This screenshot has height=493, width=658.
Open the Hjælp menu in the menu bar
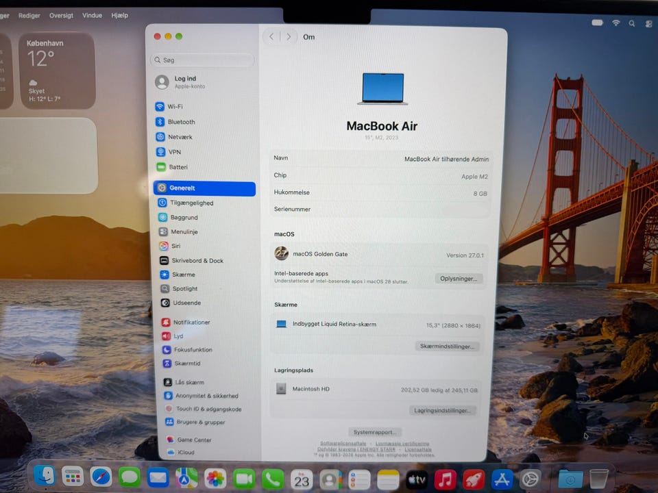tap(119, 15)
